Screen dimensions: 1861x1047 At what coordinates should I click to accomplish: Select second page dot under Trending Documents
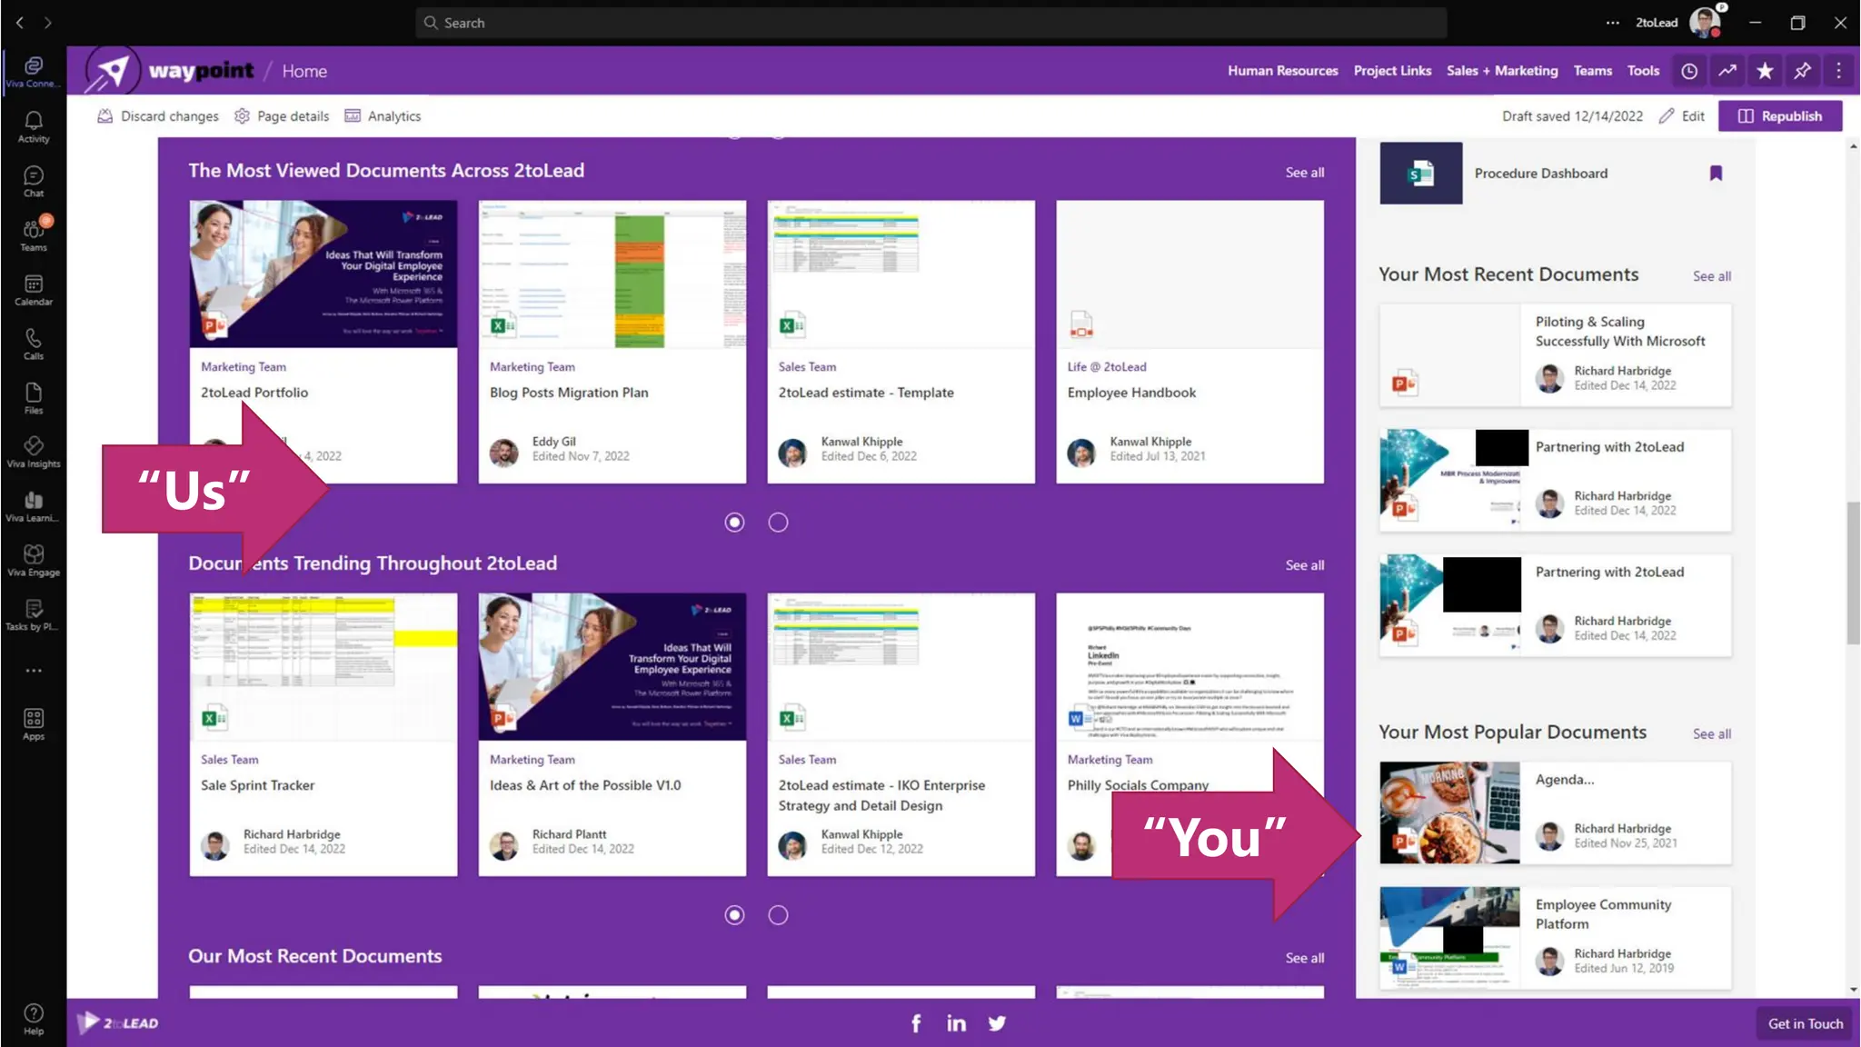(x=778, y=915)
